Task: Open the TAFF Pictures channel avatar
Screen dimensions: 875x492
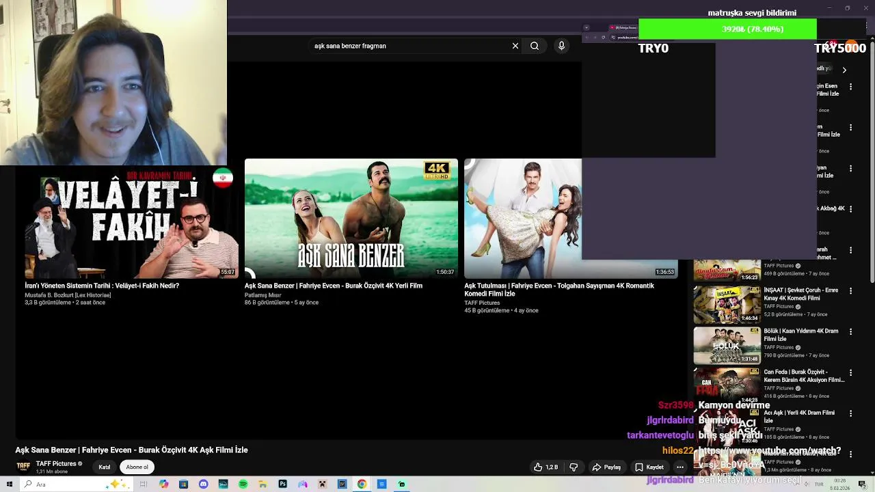Action: [23, 467]
